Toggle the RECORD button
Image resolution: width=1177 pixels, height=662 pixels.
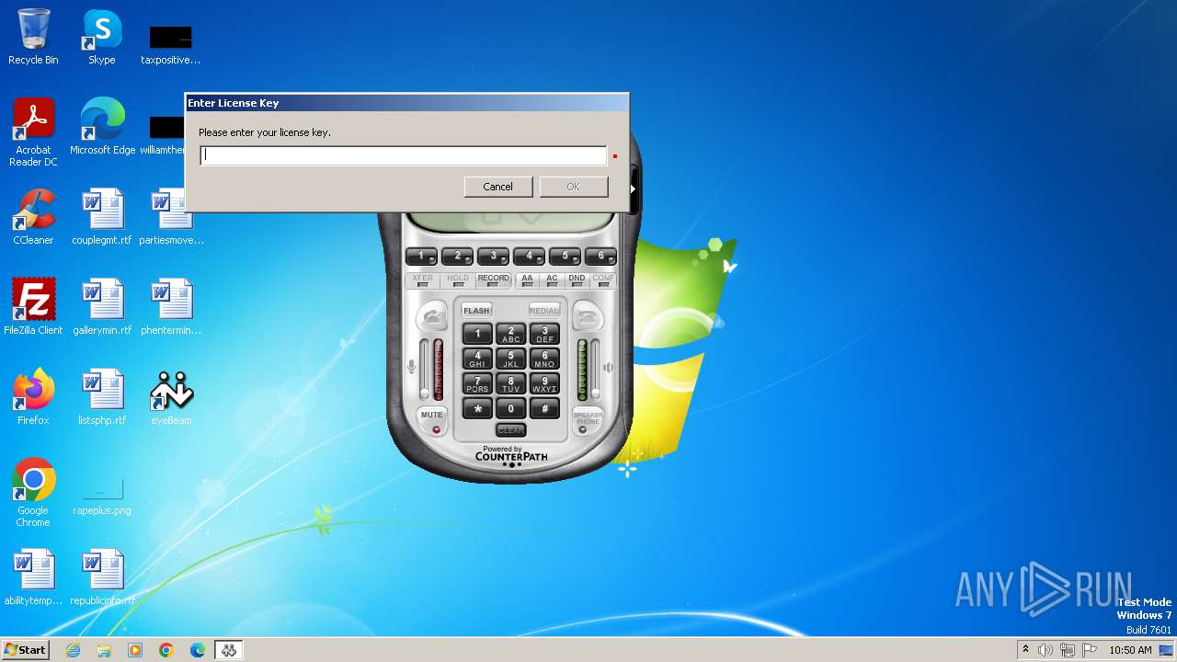click(493, 280)
